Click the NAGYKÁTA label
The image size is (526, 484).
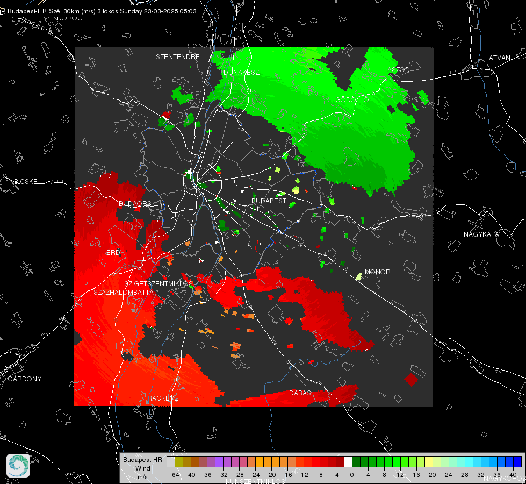(x=481, y=234)
